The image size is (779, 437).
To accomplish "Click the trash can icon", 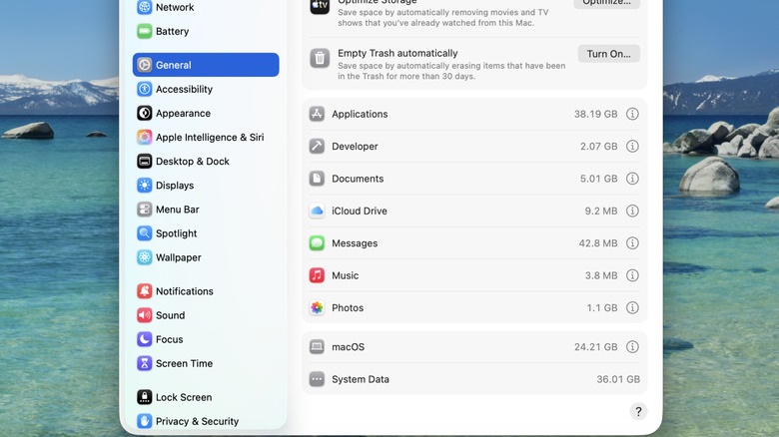I will (x=320, y=58).
